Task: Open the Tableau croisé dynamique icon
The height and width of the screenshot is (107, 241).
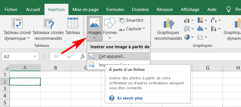Action: coord(17,23)
